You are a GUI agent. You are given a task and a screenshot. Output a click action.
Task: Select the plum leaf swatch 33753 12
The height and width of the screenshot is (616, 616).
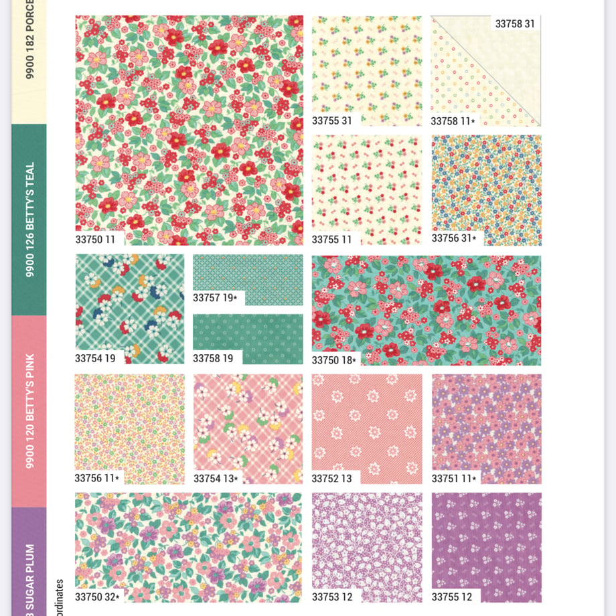tap(367, 548)
